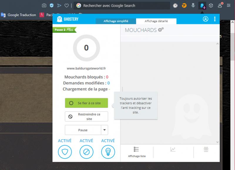Open Mouchards settings gear icon
The height and width of the screenshot is (170, 235).
(161, 30)
